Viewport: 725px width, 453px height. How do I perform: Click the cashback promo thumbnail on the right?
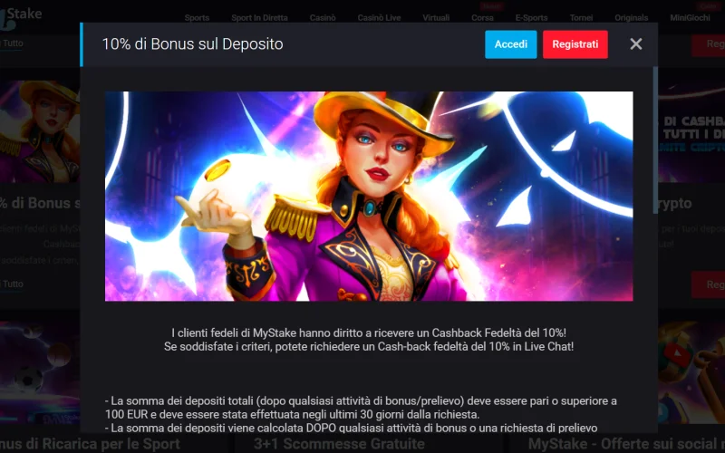(691, 130)
